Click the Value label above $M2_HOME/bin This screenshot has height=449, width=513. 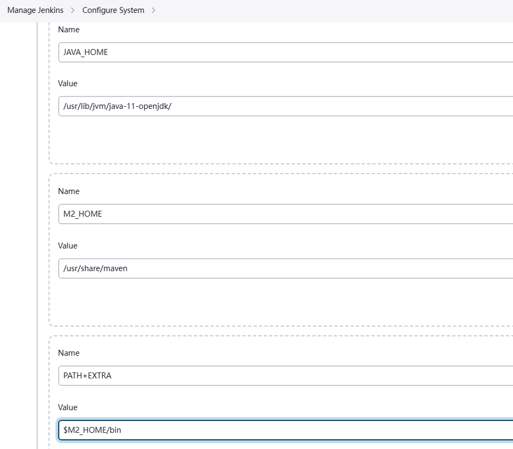click(68, 407)
